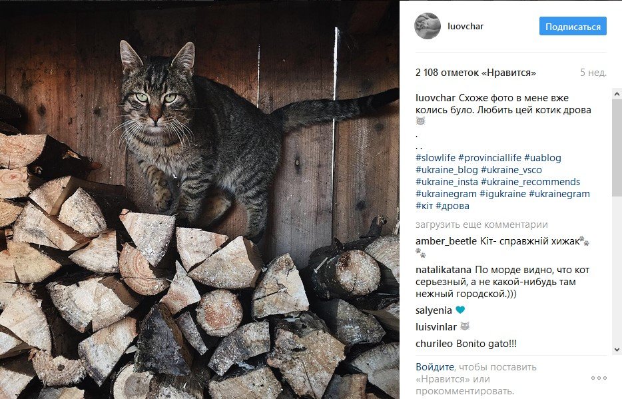View amber_beetle commenter profile
Image resolution: width=622 pixels, height=399 pixels.
[x=446, y=241]
